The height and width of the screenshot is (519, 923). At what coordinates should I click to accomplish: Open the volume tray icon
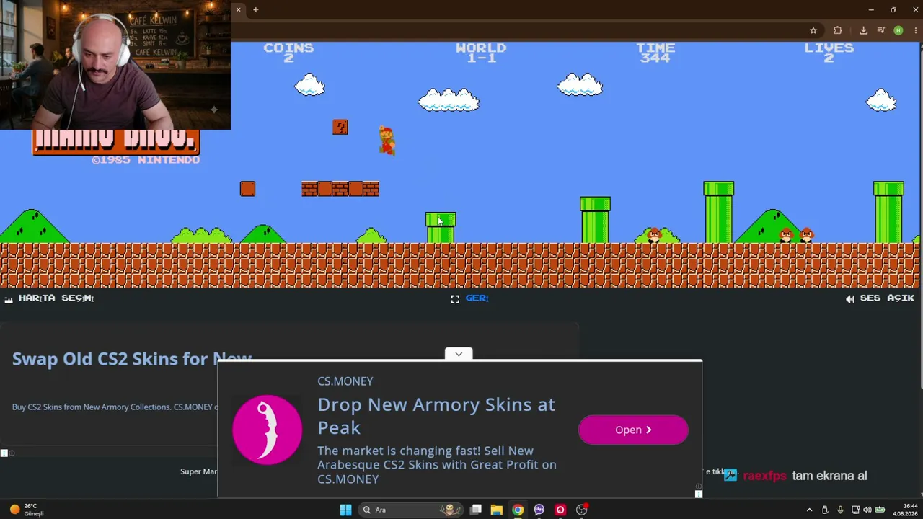tap(867, 510)
